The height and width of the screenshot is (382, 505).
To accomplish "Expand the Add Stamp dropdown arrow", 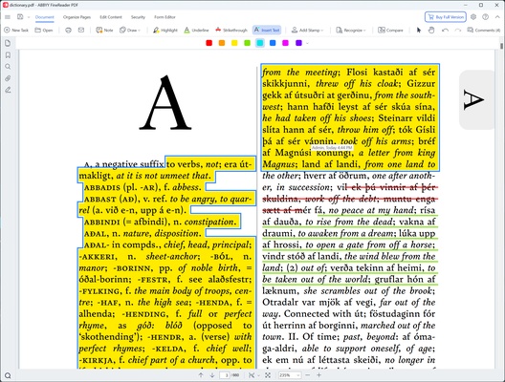I will click(322, 31).
